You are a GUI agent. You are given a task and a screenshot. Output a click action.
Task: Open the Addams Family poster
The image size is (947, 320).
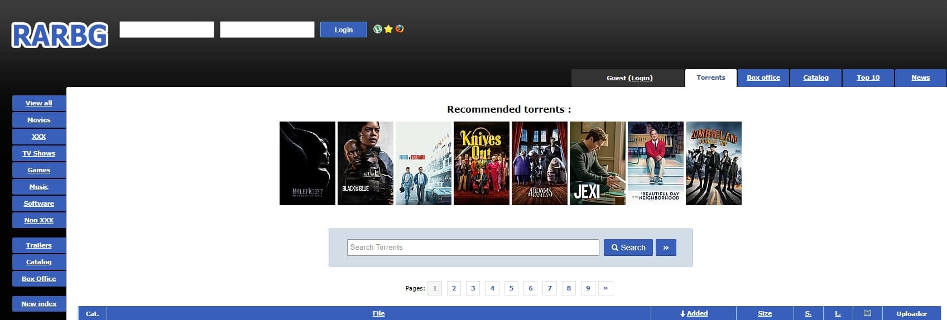pos(540,163)
